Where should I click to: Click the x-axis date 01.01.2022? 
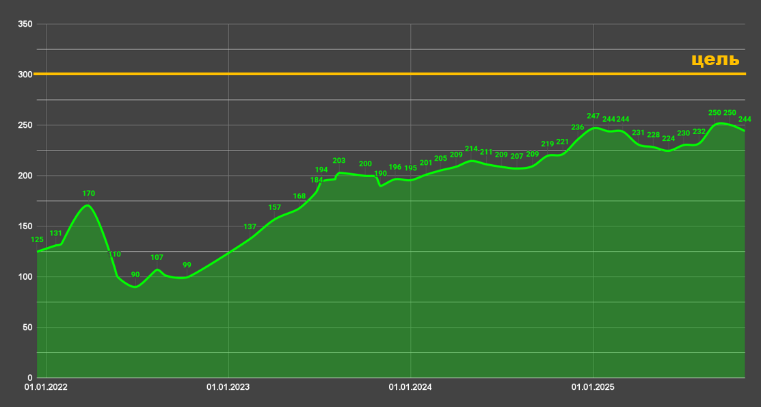(46, 387)
